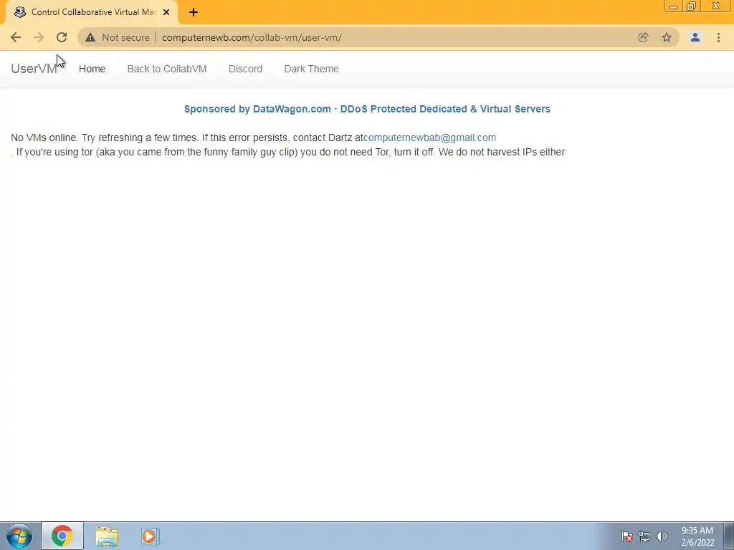734x550 pixels.
Task: Click the Chrome taskbar icon
Action: pos(62,536)
